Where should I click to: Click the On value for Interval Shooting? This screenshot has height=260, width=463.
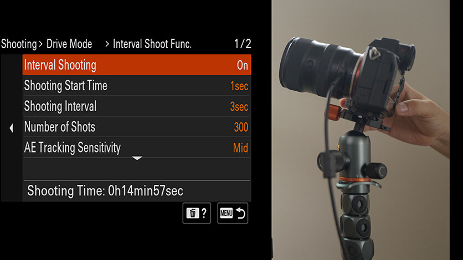click(243, 65)
